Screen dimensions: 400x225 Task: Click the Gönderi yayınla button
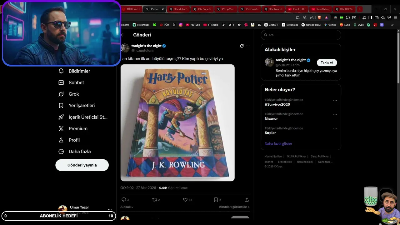[82, 165]
